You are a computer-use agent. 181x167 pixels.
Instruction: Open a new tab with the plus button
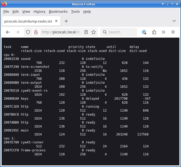coord(66,21)
